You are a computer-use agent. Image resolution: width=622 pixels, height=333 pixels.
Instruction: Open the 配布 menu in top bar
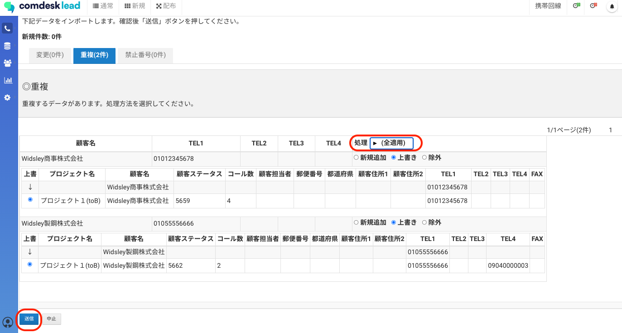pos(165,6)
